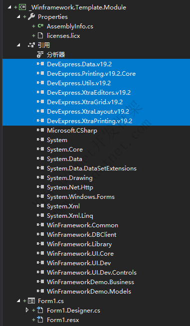
Task: Click the wrench icon beside Properties
Action: click(31, 16)
